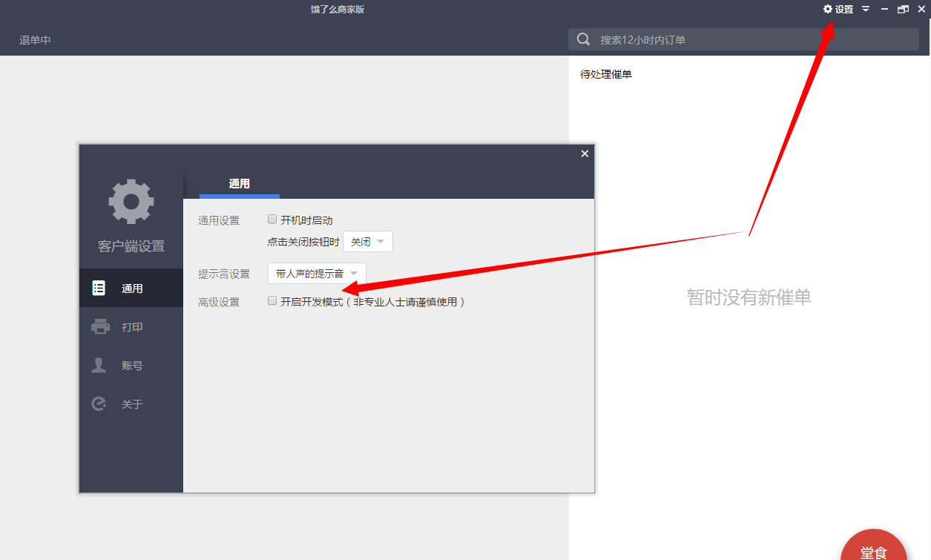Open the 打印 settings section
Screen dimensions: 931x560
pyautogui.click(x=131, y=327)
